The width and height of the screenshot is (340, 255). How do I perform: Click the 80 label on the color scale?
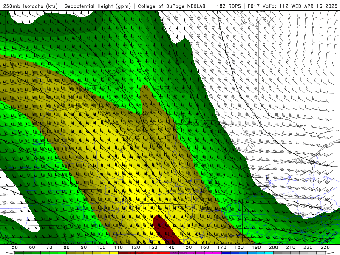67,247
